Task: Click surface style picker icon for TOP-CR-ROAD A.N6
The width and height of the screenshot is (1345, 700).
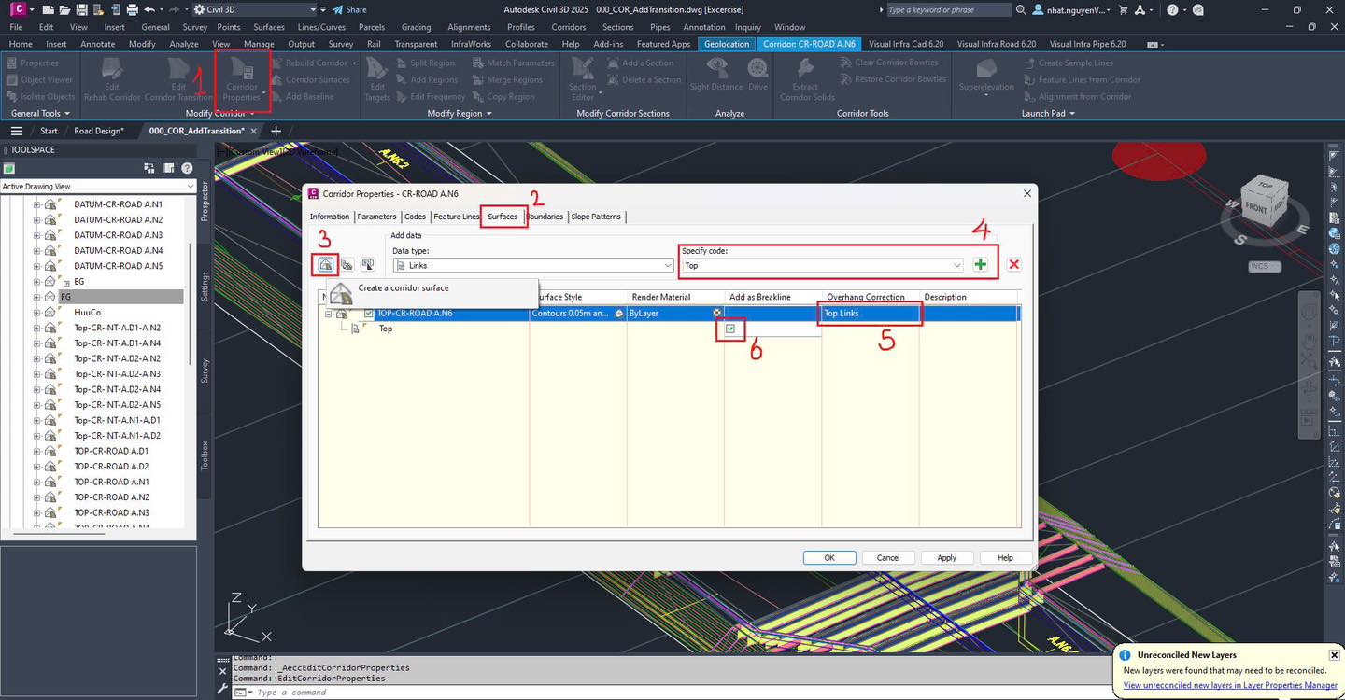Action: 618,314
